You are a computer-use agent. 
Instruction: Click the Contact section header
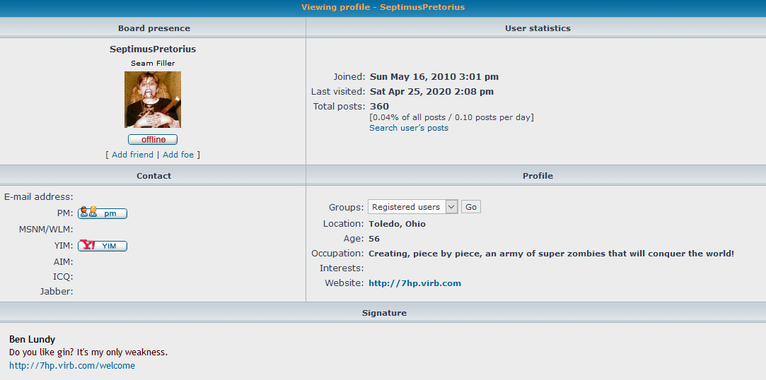tap(154, 176)
